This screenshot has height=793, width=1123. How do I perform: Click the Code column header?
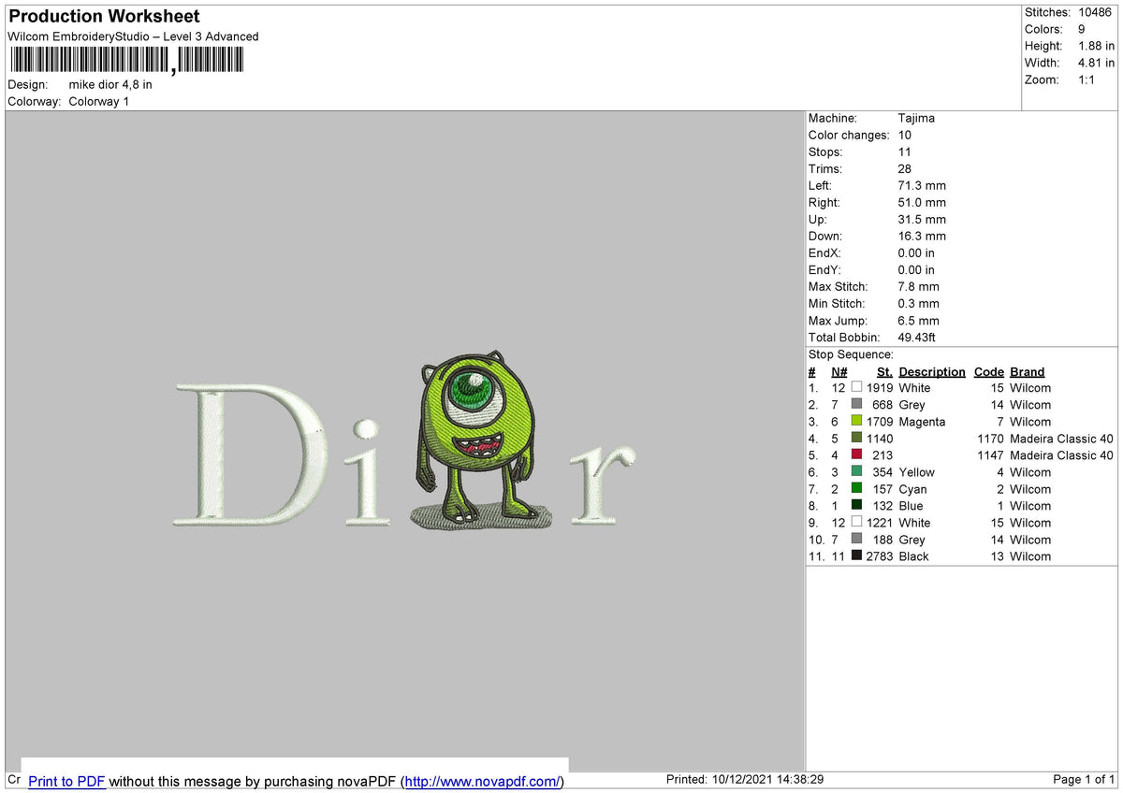(x=988, y=371)
